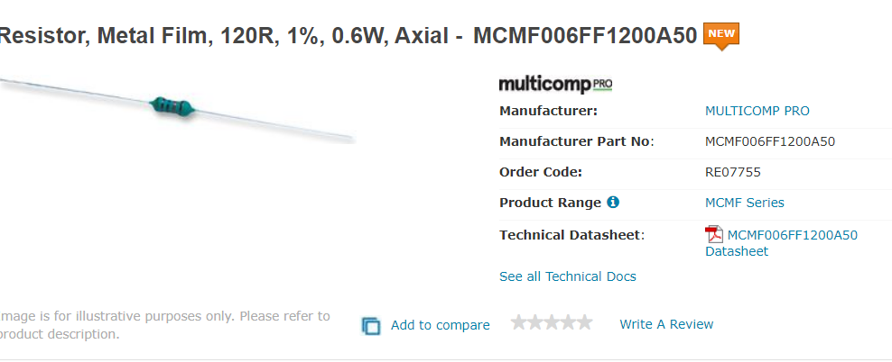Viewport: 892px width, 362px height.
Task: Open the MULTICOMP PRO manufacturer link
Action: pyautogui.click(x=757, y=111)
